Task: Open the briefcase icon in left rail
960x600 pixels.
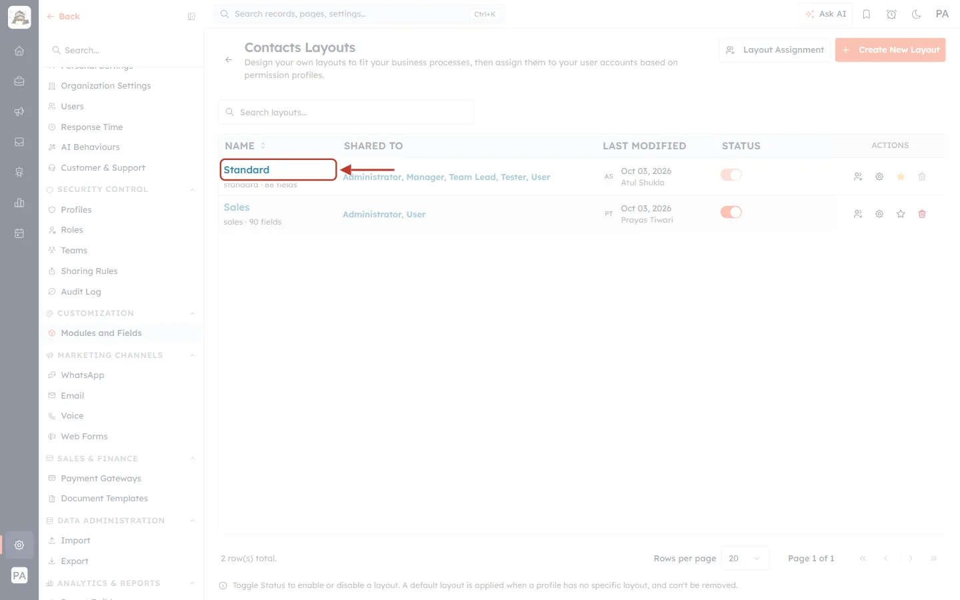Action: click(x=19, y=81)
